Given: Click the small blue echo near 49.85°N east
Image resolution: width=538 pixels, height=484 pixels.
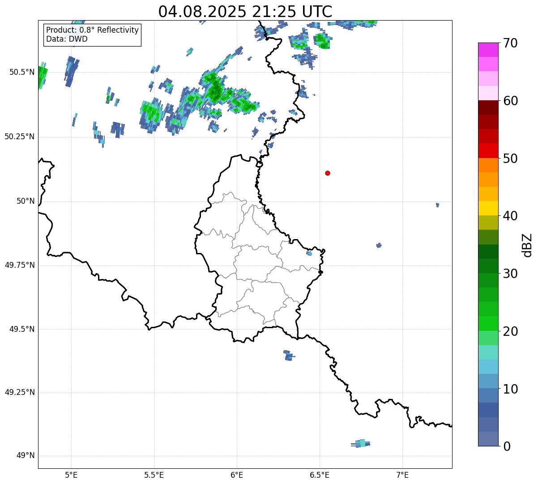Looking at the screenshot, I should coord(379,245).
